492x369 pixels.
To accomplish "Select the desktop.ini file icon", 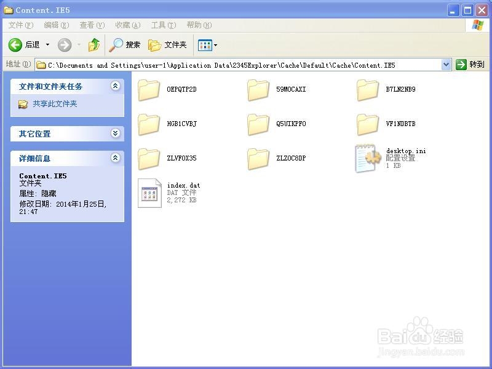I will coord(368,159).
